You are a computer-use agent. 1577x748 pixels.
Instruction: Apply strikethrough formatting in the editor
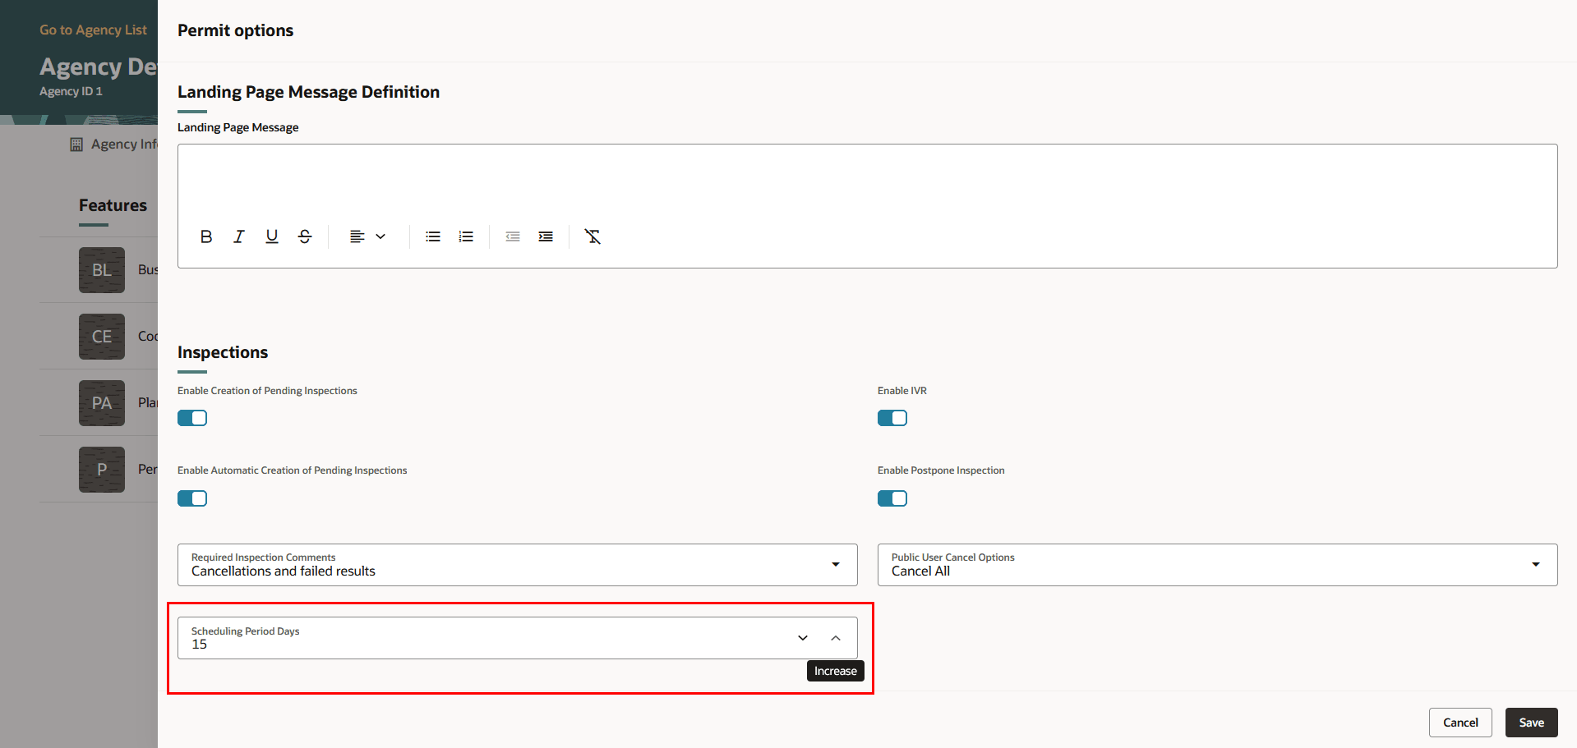pos(304,236)
